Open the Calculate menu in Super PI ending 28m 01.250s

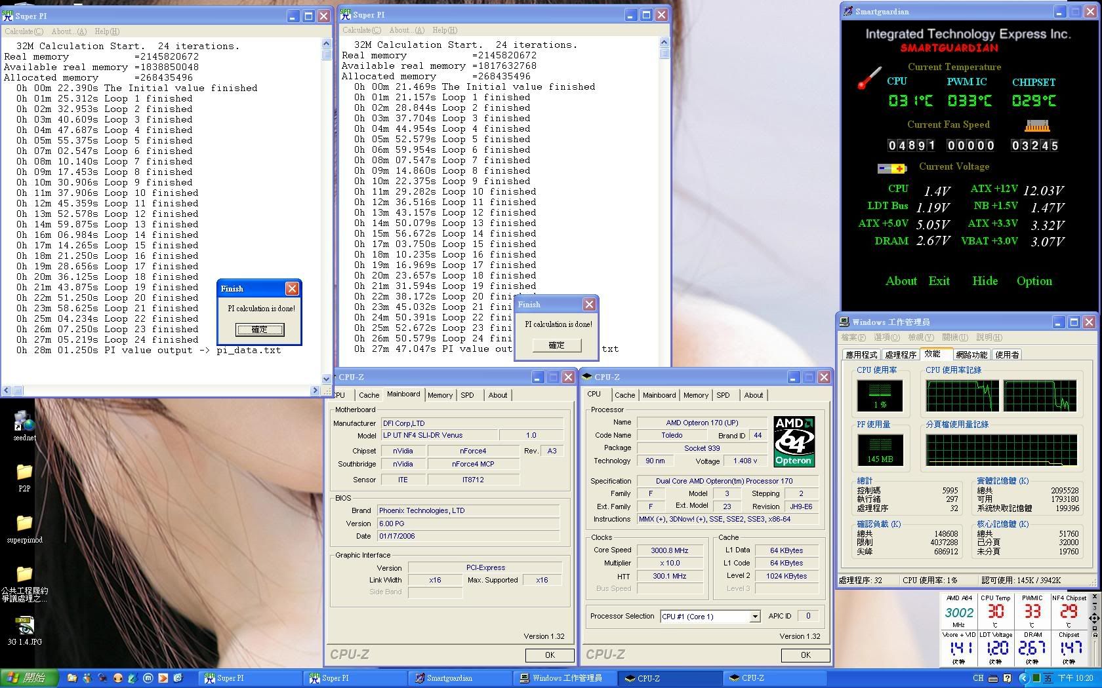(x=24, y=31)
